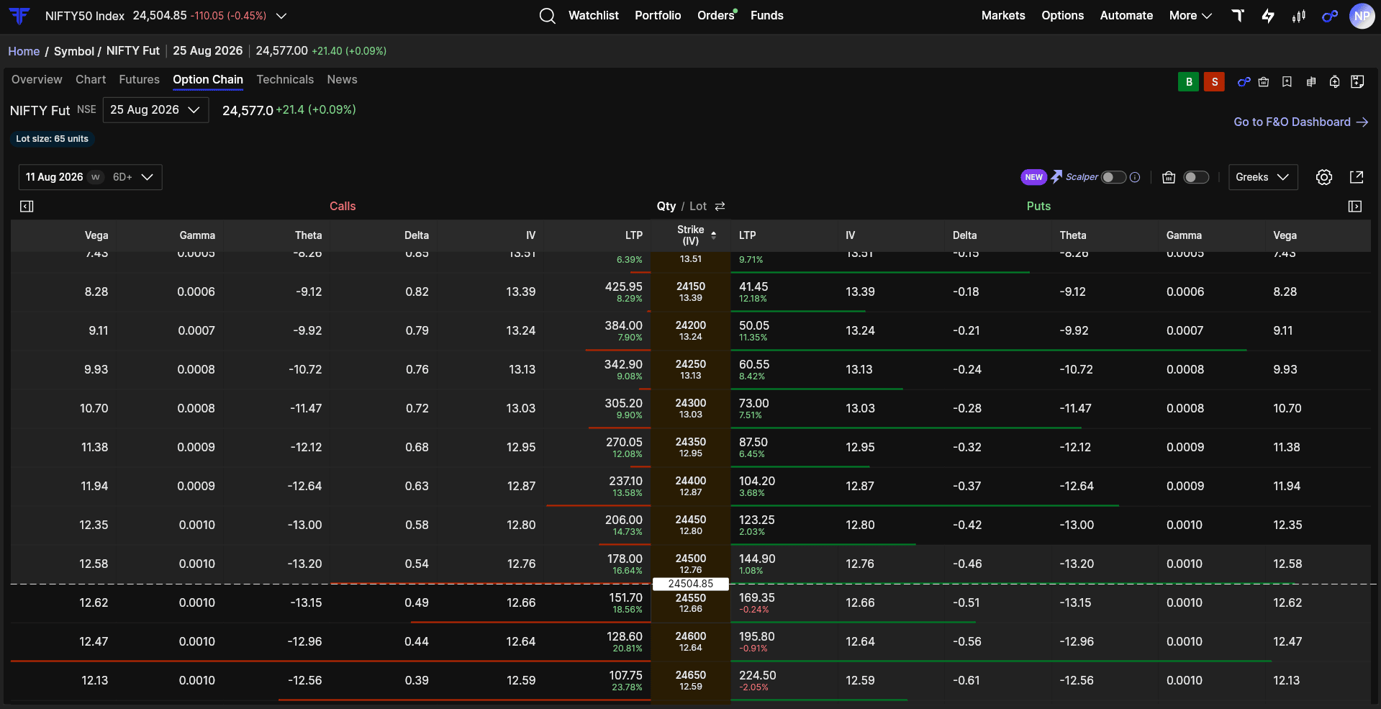Open the option chain in a new window
This screenshot has height=709, width=1381.
click(1357, 177)
